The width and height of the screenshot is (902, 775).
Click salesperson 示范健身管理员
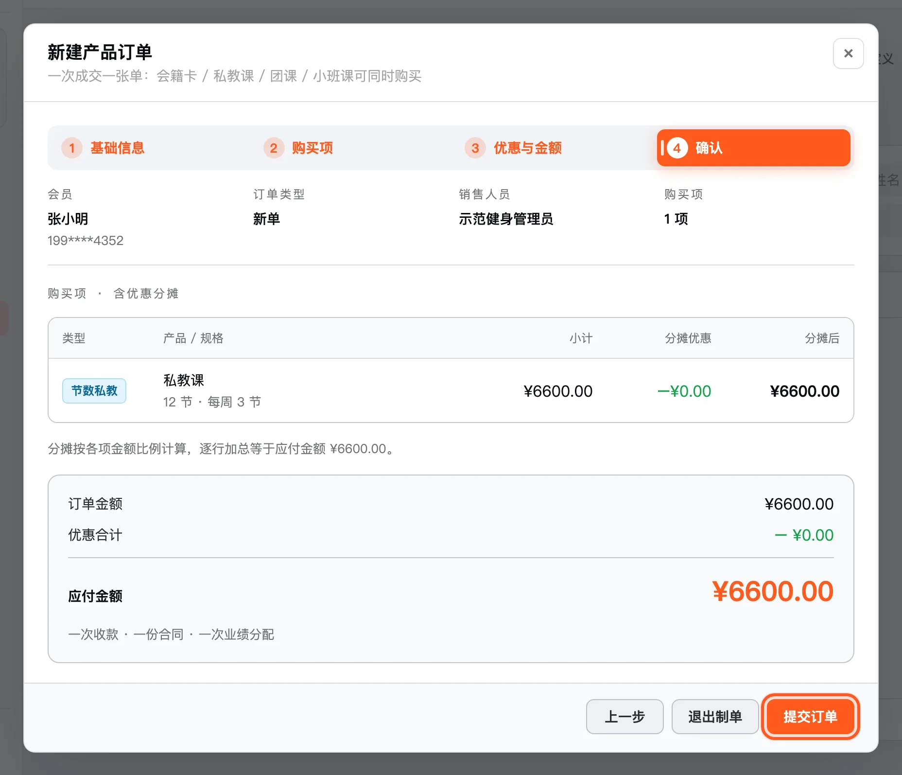pos(506,219)
